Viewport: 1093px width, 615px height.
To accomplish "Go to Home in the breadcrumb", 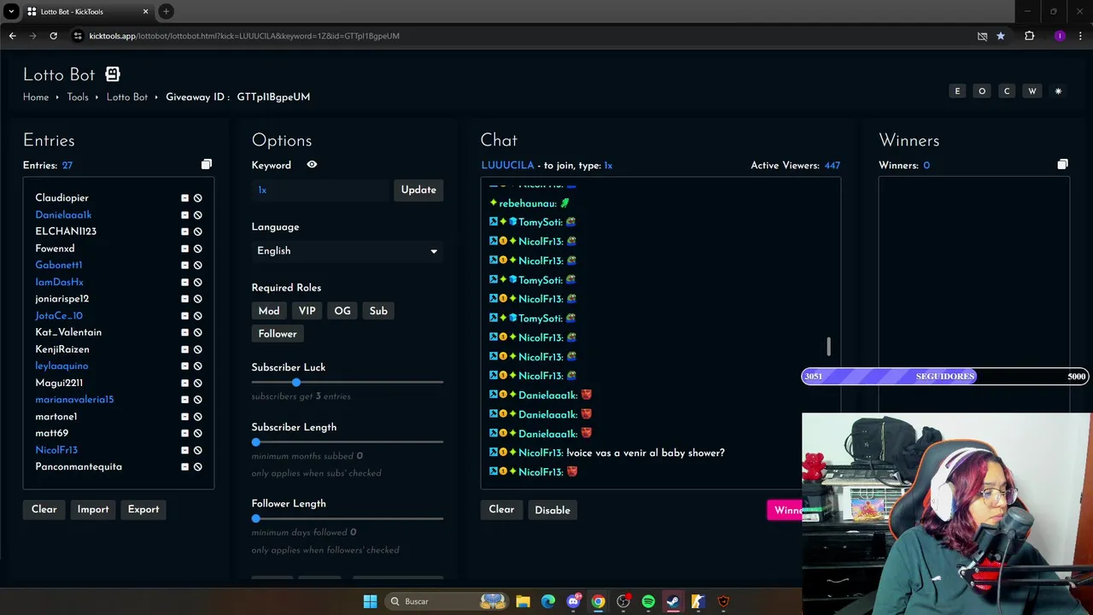I will [36, 97].
